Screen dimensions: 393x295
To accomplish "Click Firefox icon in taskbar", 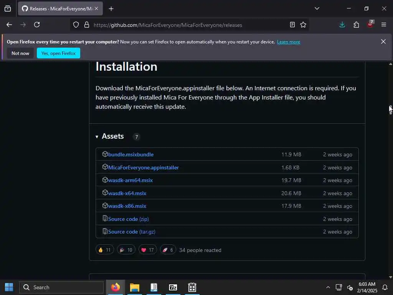I will [116, 287].
